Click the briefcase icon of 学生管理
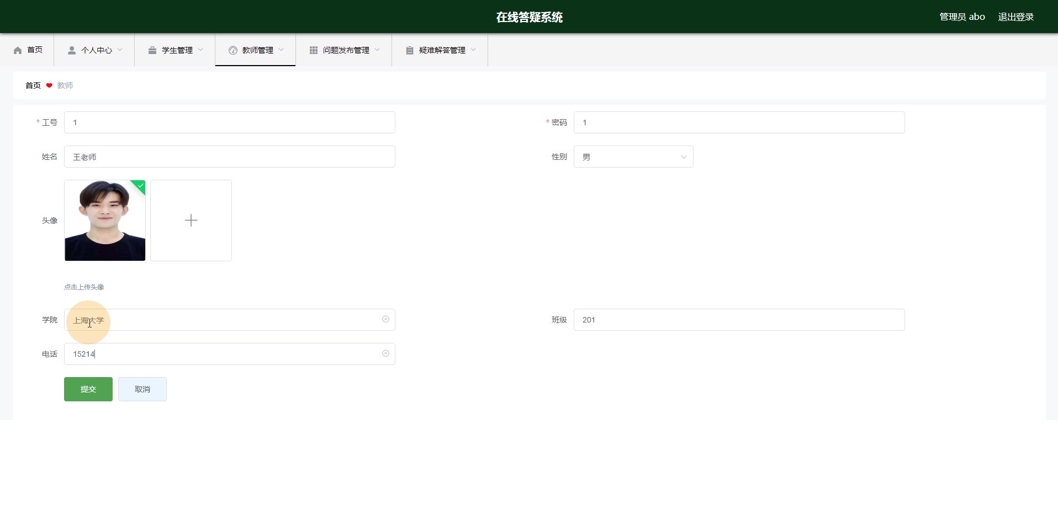 pos(152,50)
